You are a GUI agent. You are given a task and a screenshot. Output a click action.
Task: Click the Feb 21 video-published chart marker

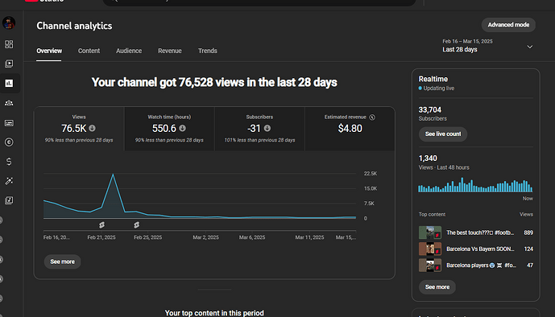(101, 224)
